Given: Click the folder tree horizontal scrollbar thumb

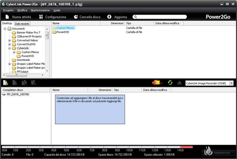Looking at the screenshot, I should [x=17, y=75].
